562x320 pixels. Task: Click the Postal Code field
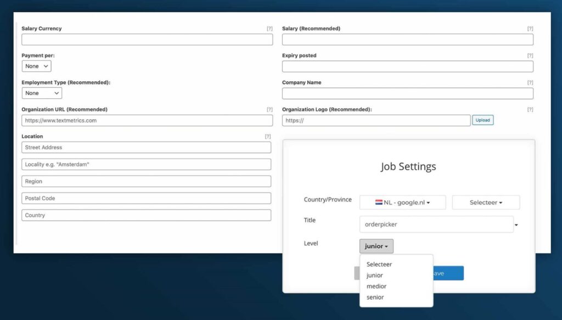146,198
